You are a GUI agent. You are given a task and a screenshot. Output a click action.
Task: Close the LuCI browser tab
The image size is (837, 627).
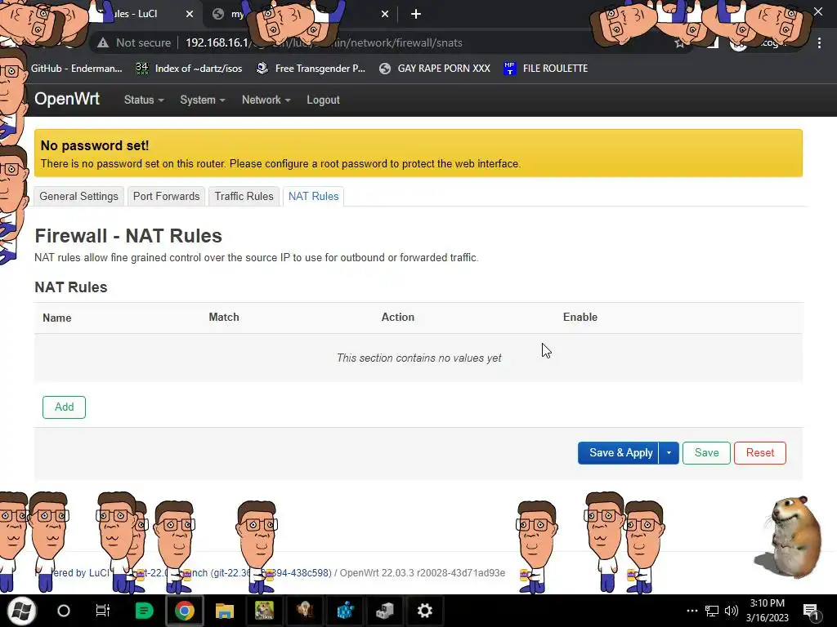point(190,14)
